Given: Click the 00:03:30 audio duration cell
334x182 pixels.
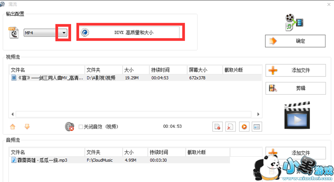Looking at the screenshot, I should pyautogui.click(x=158, y=160).
